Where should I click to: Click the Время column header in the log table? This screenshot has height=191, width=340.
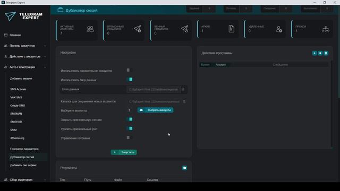[205, 65]
